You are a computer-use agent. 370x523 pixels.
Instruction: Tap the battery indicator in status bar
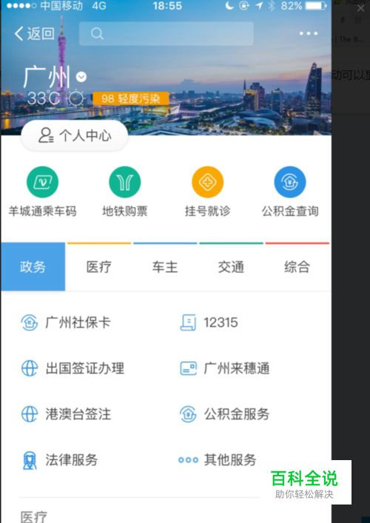click(316, 6)
